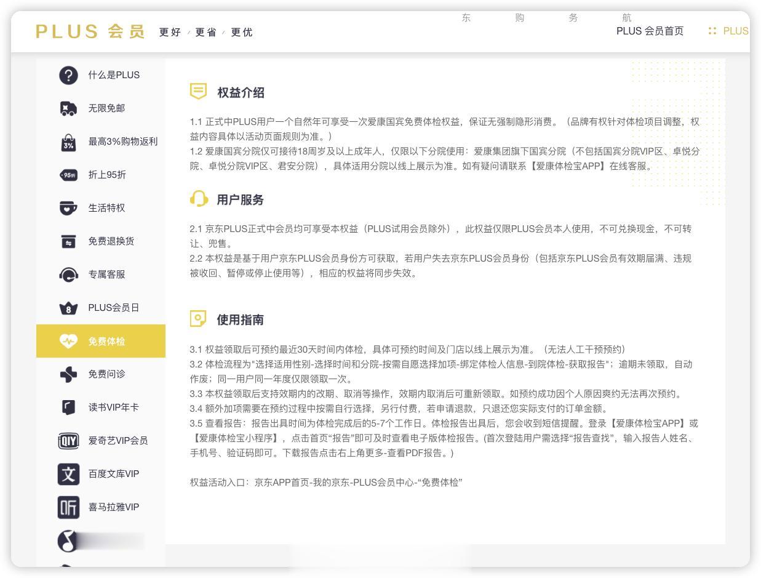
Task: Click the paragraph starting with 2.2 本权益是基于
Action: 440,265
